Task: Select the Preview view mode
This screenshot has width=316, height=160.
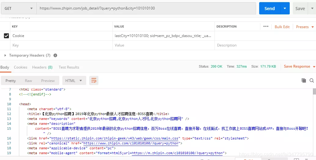Action: [48, 80]
